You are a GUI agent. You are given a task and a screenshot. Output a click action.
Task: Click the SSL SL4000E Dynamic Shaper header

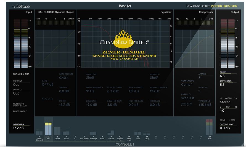coord(56,12)
